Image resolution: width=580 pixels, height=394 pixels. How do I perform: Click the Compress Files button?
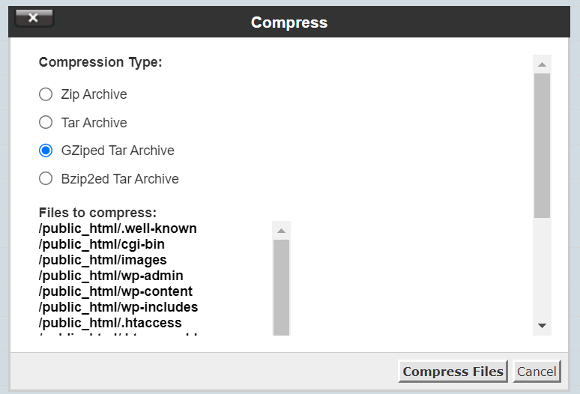453,372
